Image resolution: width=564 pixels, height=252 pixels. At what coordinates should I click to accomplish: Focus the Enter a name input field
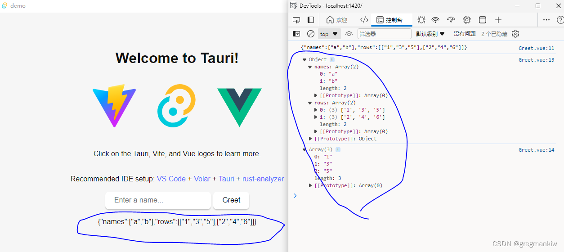[x=158, y=200]
